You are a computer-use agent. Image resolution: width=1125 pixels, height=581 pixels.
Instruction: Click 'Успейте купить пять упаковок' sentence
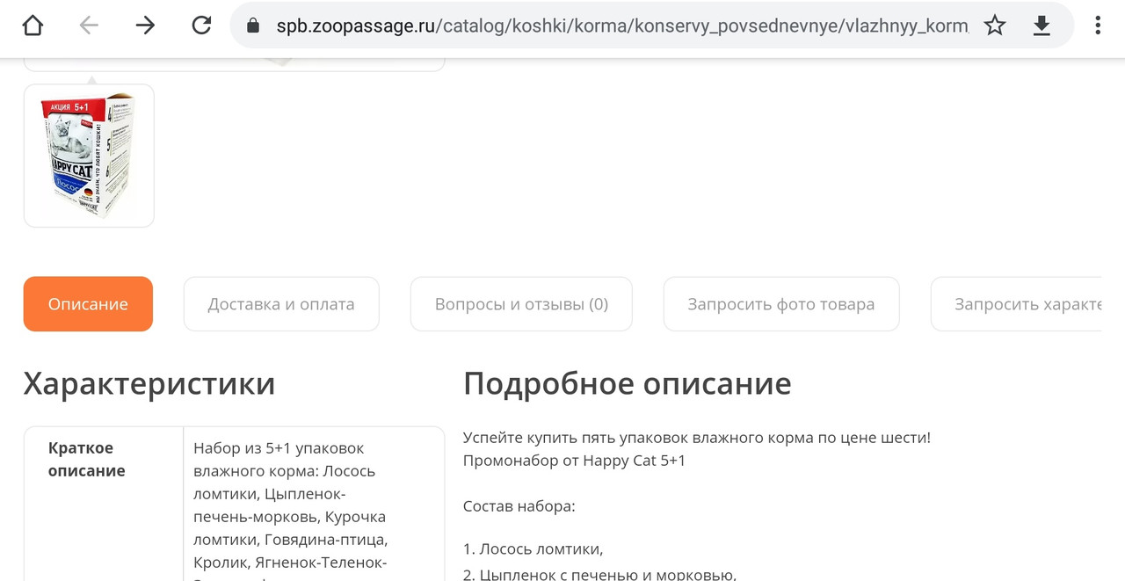pos(697,438)
